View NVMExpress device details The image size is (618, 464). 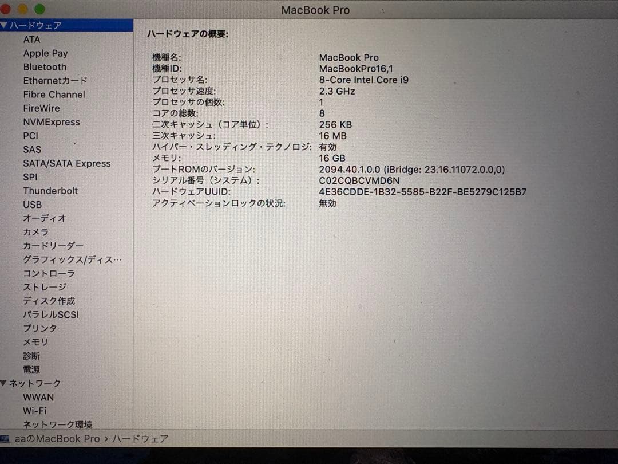coord(52,122)
